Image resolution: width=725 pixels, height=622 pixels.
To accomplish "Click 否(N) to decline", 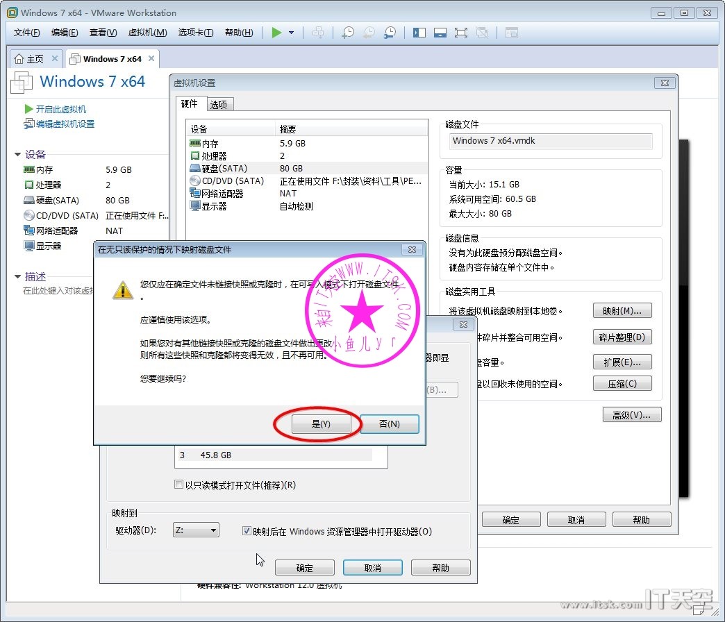I will pyautogui.click(x=390, y=424).
